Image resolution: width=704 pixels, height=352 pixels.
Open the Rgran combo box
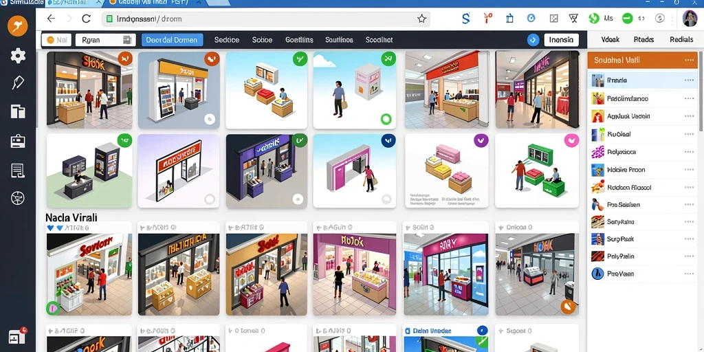105,40
